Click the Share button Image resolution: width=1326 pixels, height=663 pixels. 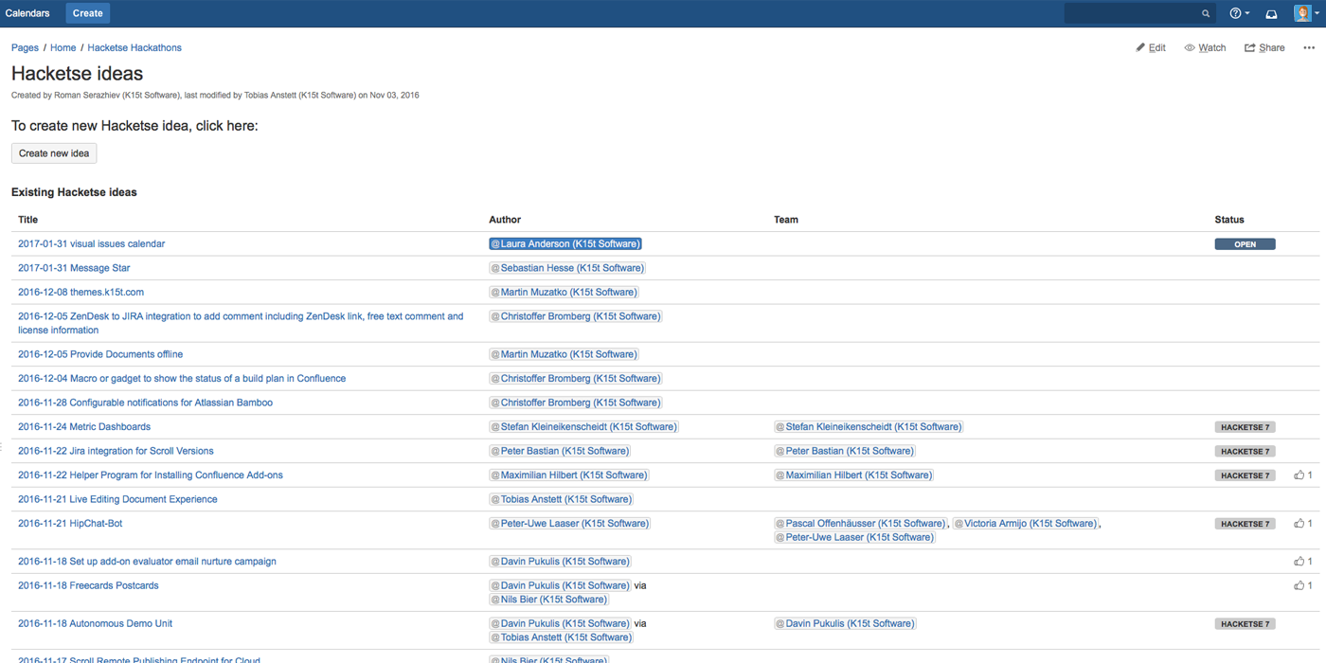pyautogui.click(x=1264, y=47)
